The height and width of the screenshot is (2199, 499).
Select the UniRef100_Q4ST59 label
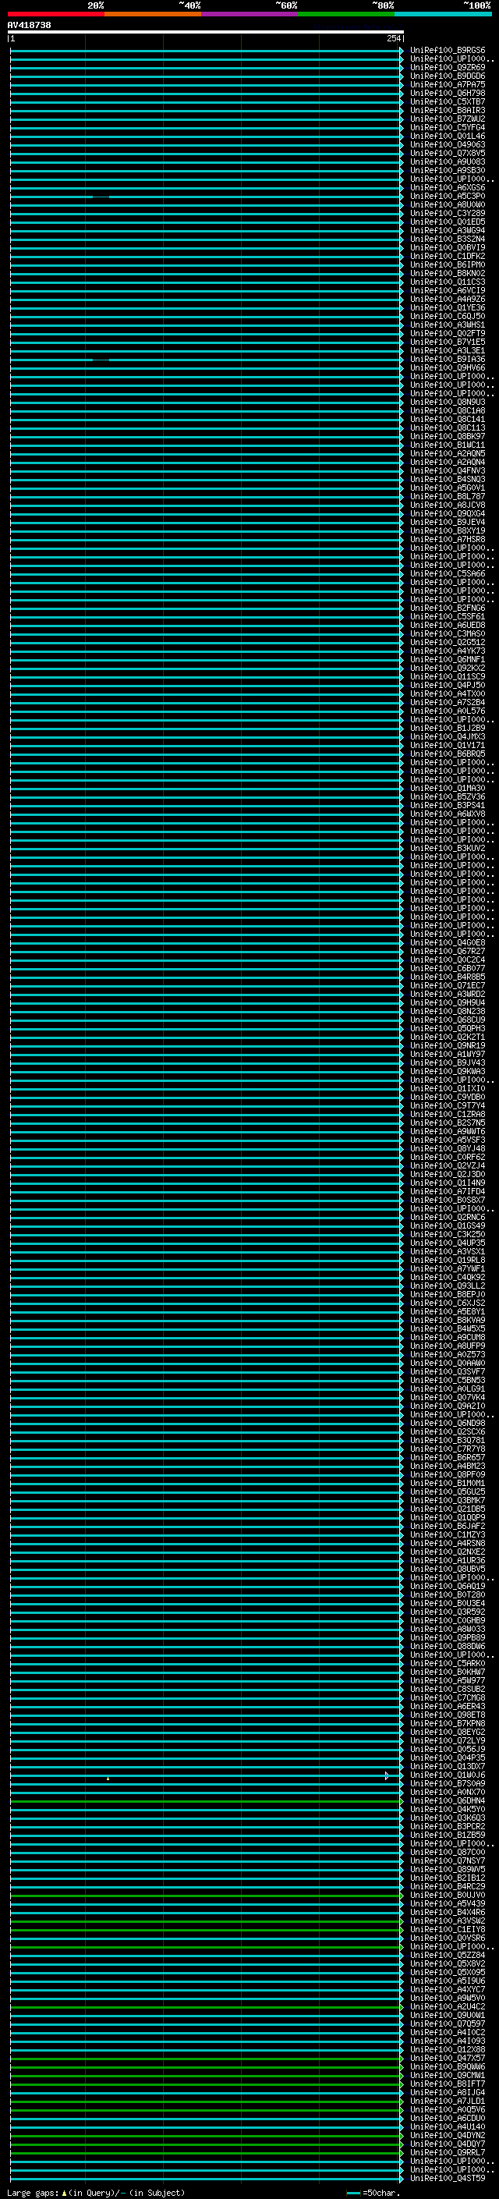447,2178
